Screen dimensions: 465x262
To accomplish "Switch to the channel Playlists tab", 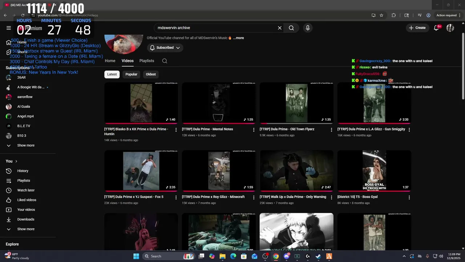I will [147, 61].
